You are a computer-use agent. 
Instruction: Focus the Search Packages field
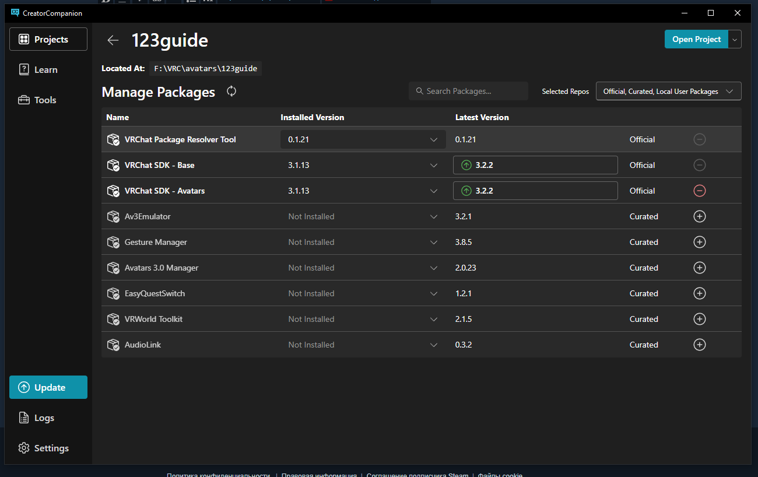tap(468, 91)
